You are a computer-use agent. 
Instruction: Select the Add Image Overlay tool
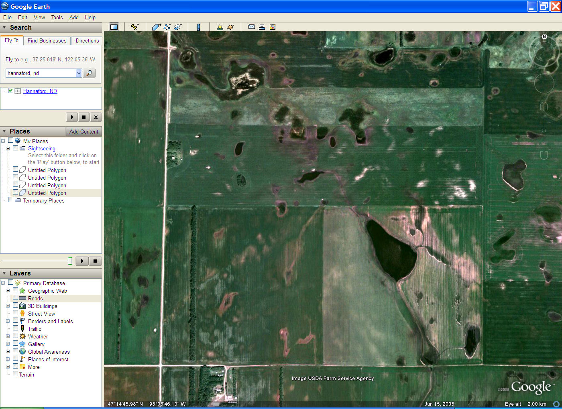point(178,27)
